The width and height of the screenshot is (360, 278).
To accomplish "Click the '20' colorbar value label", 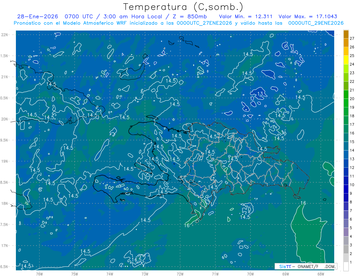I will pos(352,99).
